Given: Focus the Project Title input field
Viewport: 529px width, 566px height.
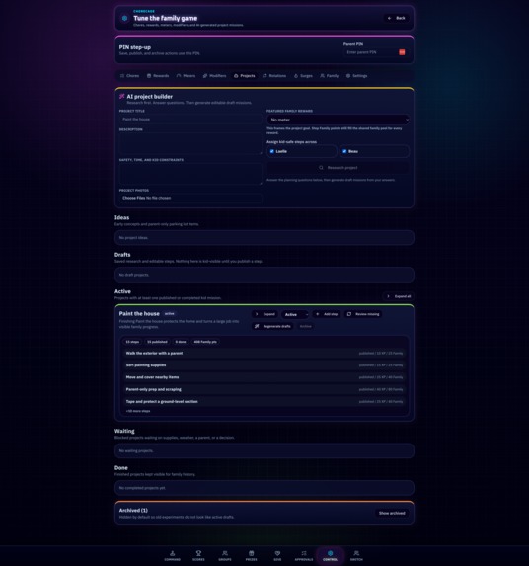Looking at the screenshot, I should (x=190, y=120).
